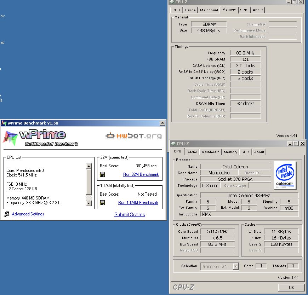Open Advanced Settings in wPrime
The width and height of the screenshot is (308, 295).
click(28, 214)
